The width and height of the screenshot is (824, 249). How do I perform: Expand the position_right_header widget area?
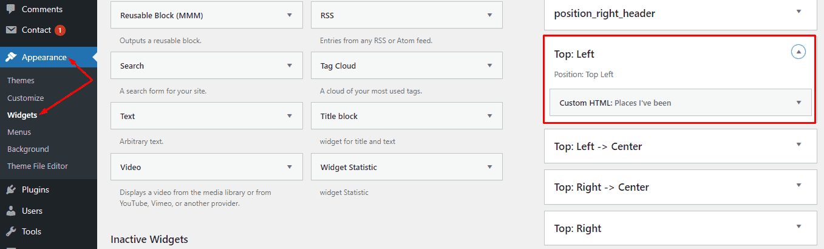[798, 12]
